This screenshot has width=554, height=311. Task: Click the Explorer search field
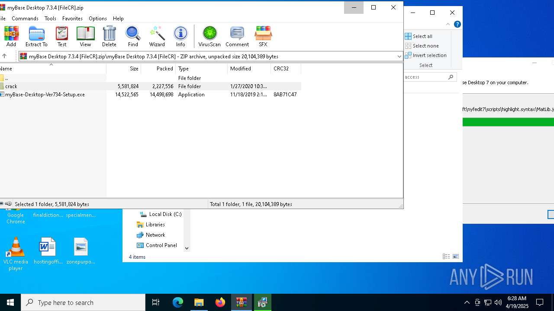tap(429, 77)
